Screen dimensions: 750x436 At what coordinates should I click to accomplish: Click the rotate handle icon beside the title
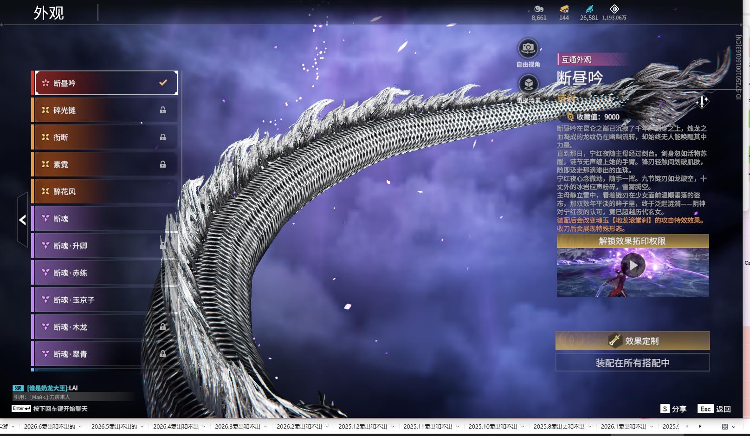(702, 101)
